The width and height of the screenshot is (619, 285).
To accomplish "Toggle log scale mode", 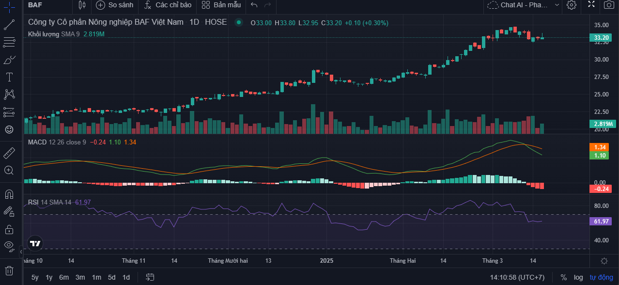I will 578,277.
